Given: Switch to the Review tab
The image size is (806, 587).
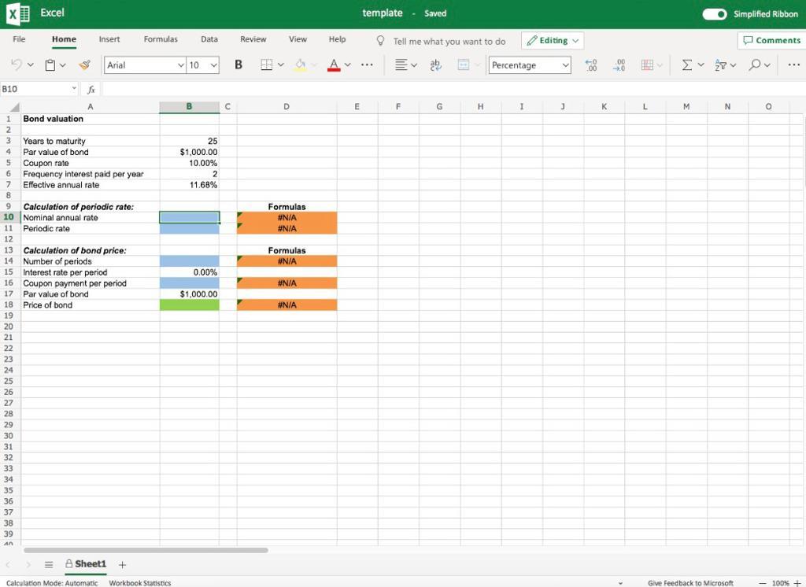Looking at the screenshot, I should click(x=253, y=39).
